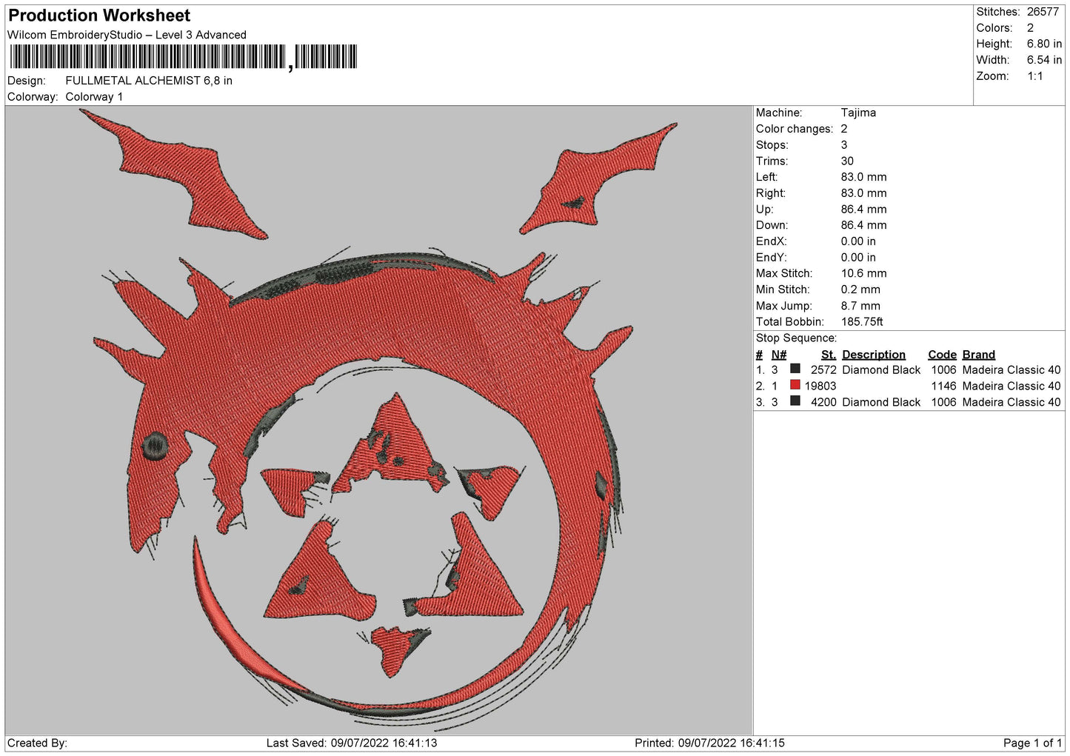
Task: Click stitch count 2572 in stop row 1
Action: (823, 370)
